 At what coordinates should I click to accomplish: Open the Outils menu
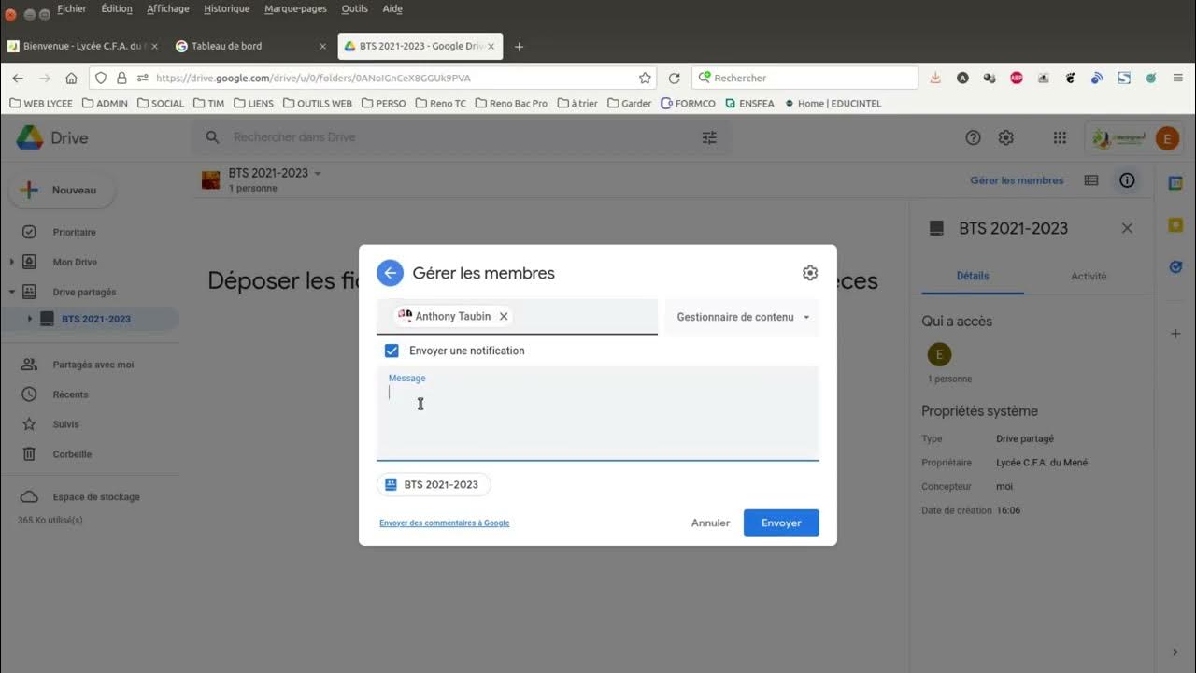coord(355,8)
